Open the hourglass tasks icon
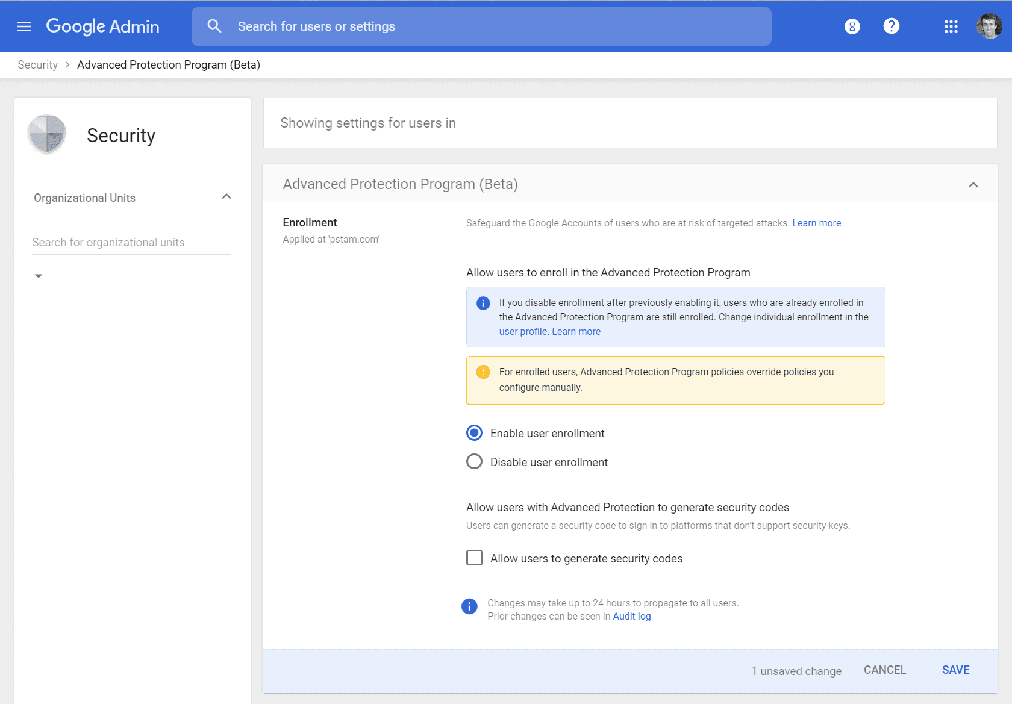 point(852,26)
